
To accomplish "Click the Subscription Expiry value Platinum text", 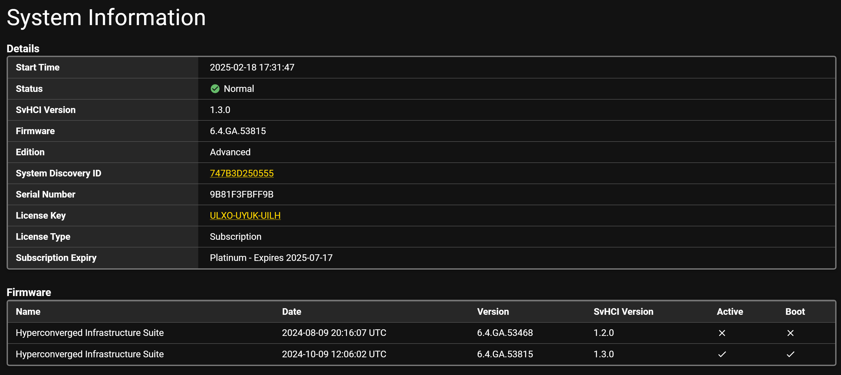I will point(228,257).
